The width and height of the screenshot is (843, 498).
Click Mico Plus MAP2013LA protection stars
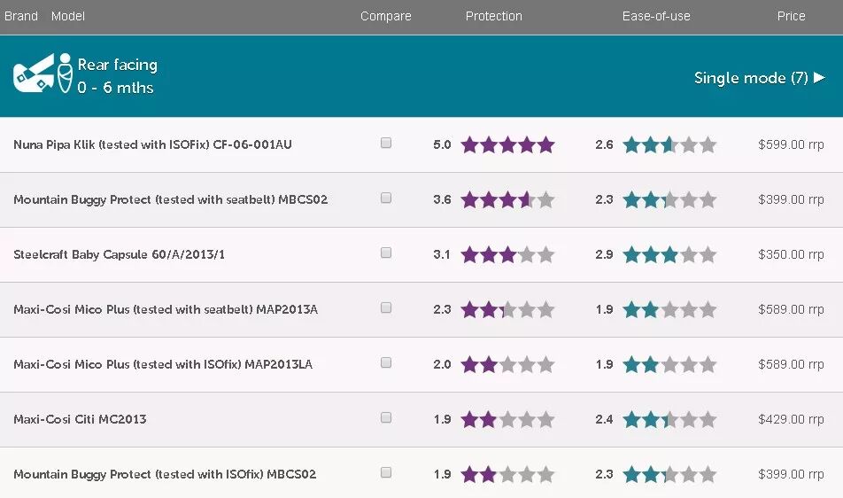pyautogui.click(x=507, y=364)
